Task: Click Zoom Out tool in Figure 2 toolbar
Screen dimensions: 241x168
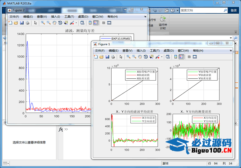Action: [x=49, y=23]
